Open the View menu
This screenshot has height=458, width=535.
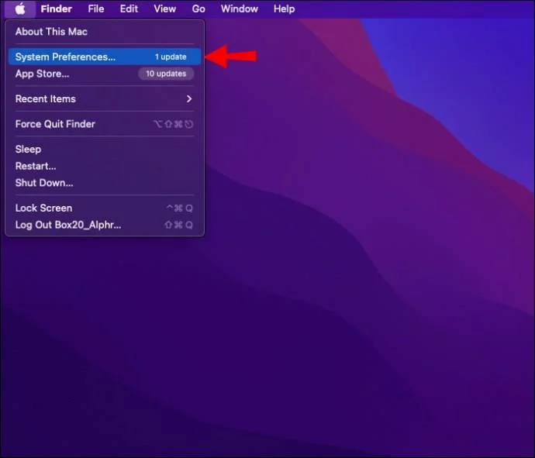point(165,9)
